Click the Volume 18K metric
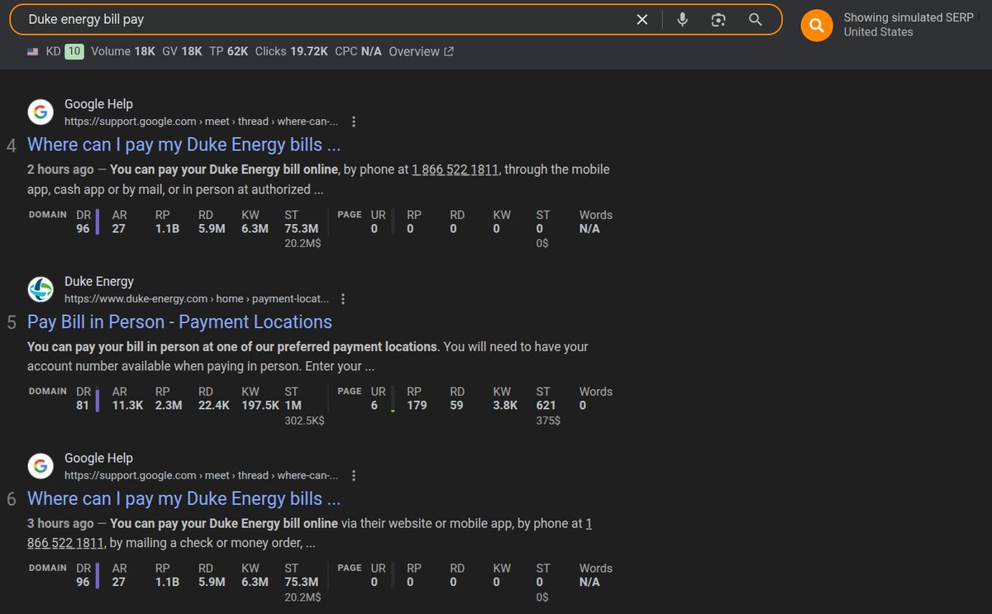This screenshot has width=992, height=614. pos(123,51)
